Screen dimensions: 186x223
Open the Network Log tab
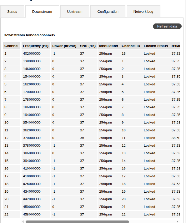pos(143,11)
